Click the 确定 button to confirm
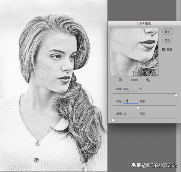Image resolution: width=181 pixels, height=172 pixels. click(167, 32)
